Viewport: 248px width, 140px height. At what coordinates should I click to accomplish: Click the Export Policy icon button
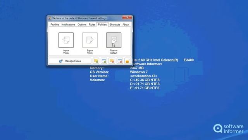pos(90,40)
